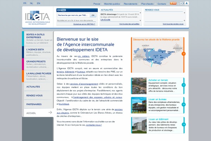211x141 pixels.
Task: Click Découvrez les atouts de la Wallonie picarde
Action: click(x=156, y=40)
